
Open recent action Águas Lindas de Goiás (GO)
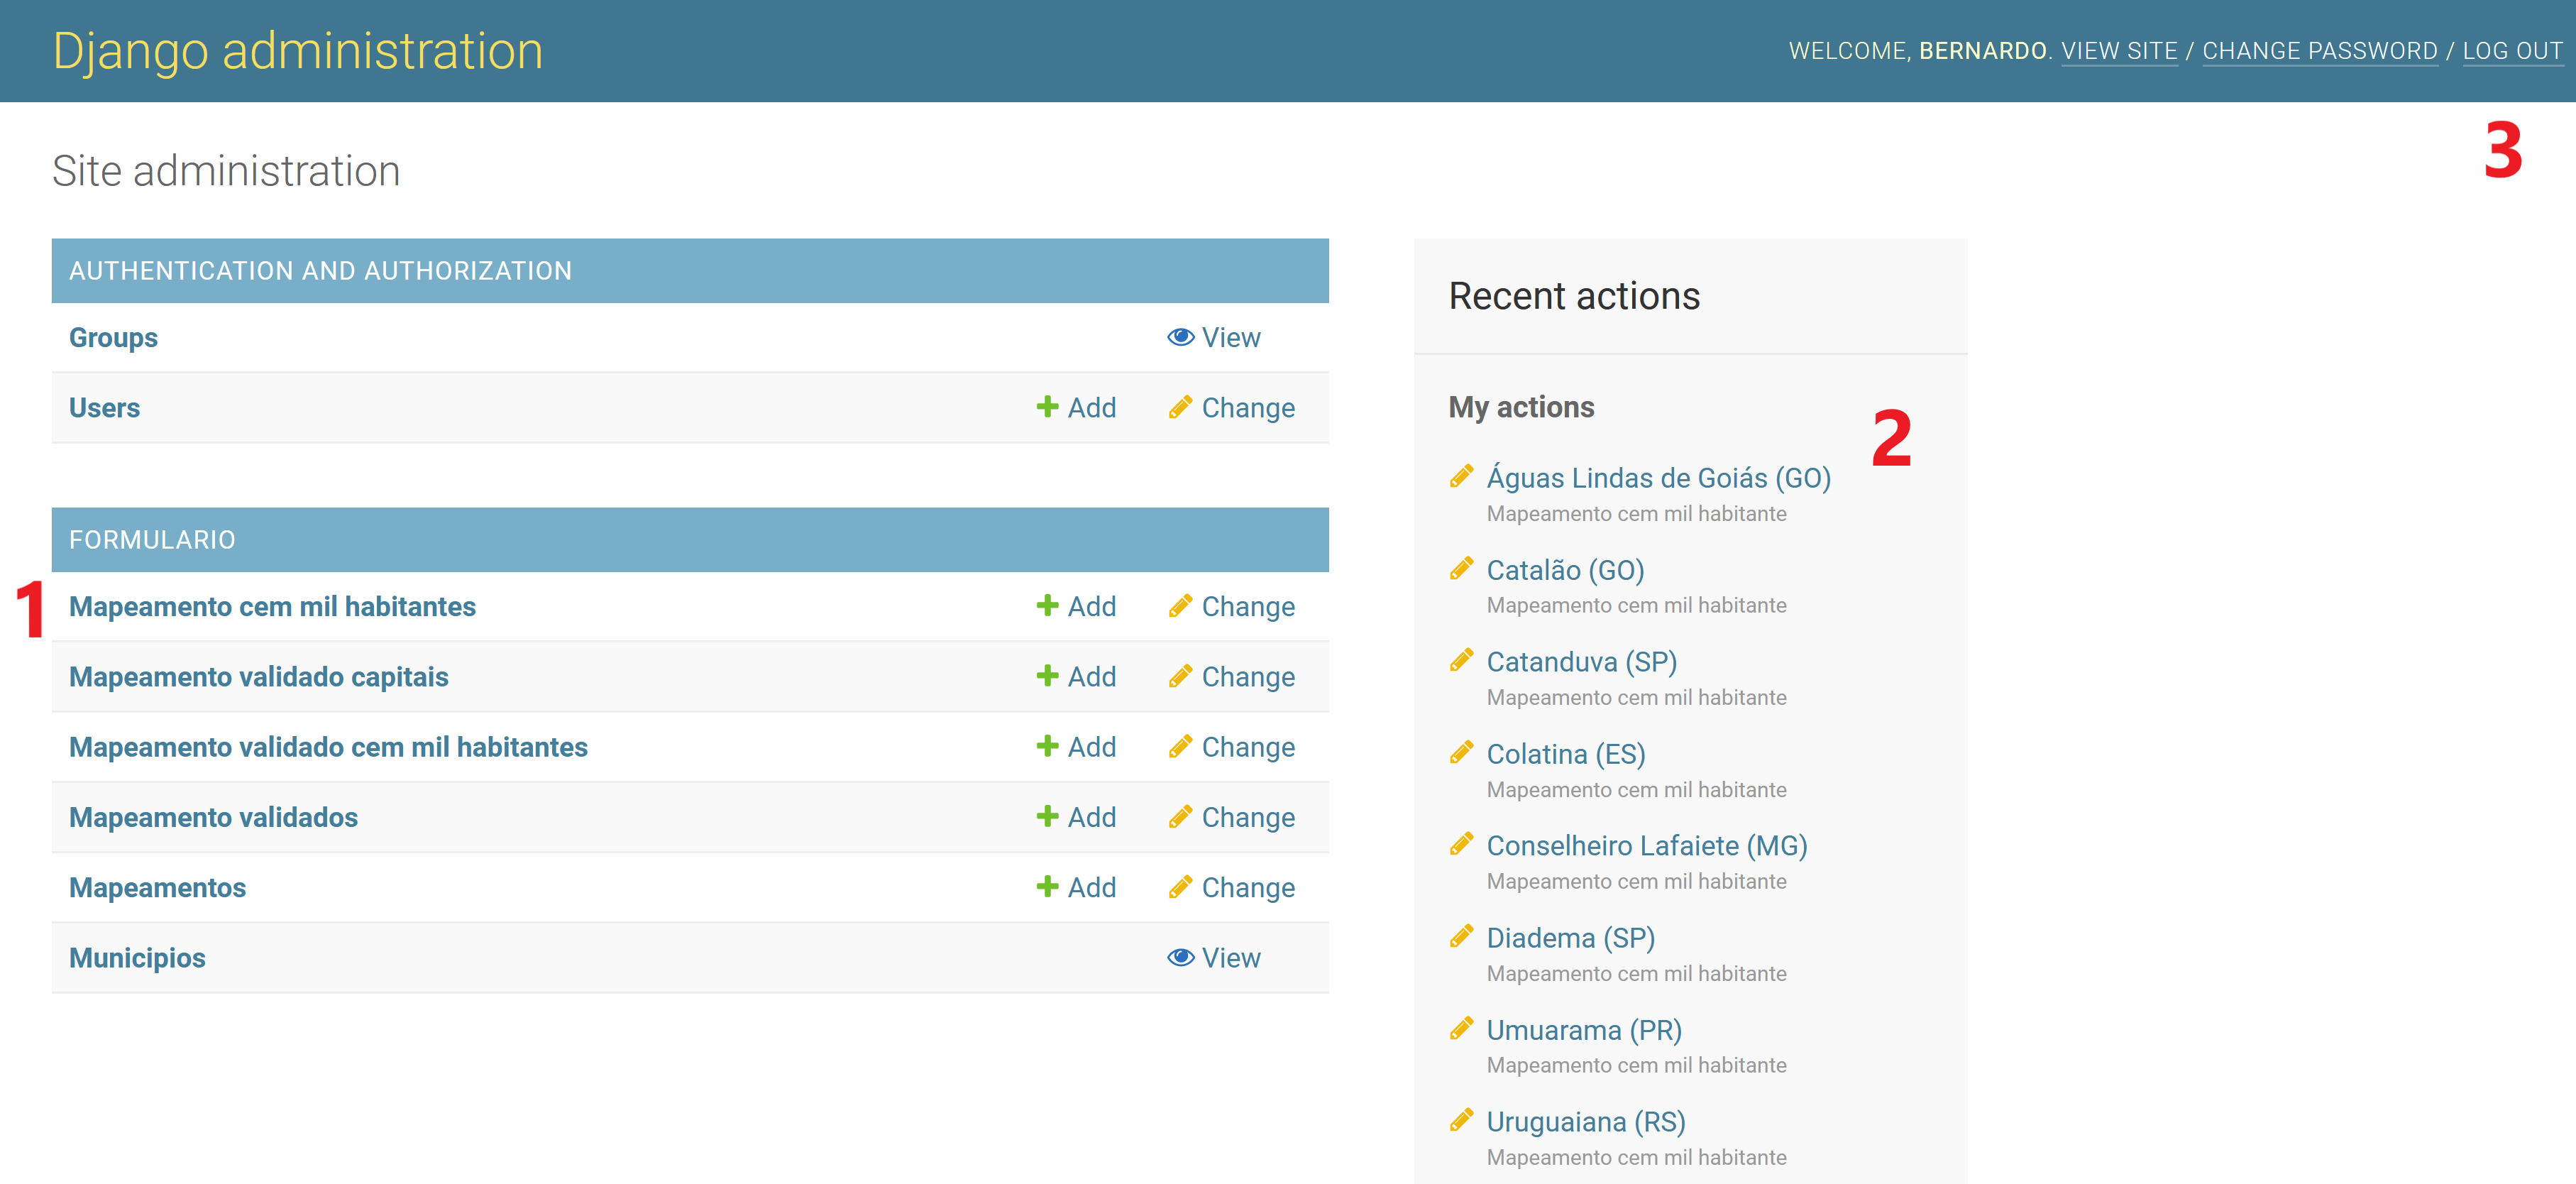point(1658,478)
